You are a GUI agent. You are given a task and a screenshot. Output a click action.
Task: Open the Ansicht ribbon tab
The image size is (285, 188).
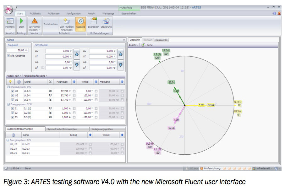[x=91, y=14]
